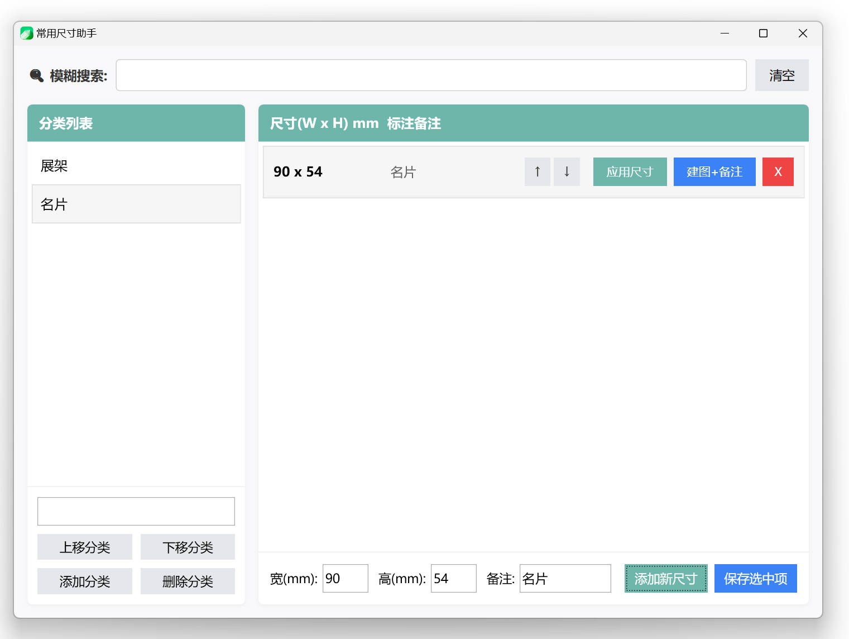Click the 添加新尺寸 button
849x639 pixels.
pos(666,578)
